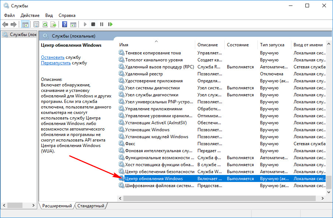This screenshot has height=218, width=333.
Task: Select the Функциональные возможности service row
Action: 222,158
